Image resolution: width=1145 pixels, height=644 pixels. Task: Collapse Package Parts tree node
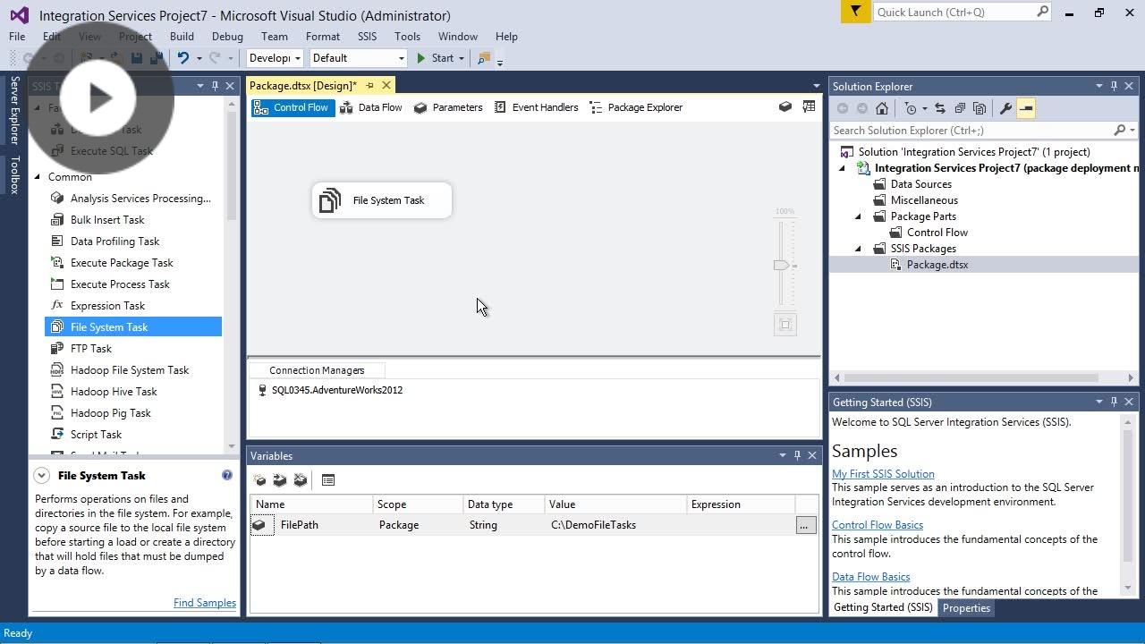858,216
